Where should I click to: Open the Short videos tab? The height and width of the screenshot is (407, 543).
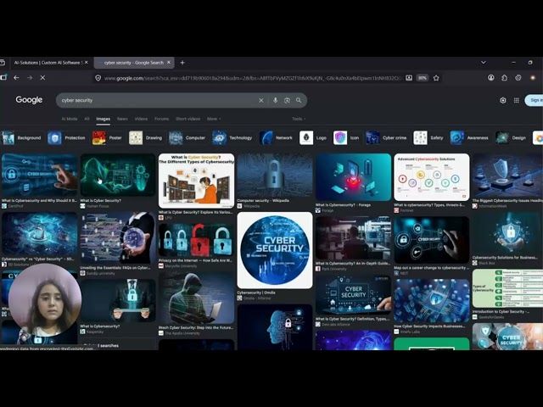point(188,119)
